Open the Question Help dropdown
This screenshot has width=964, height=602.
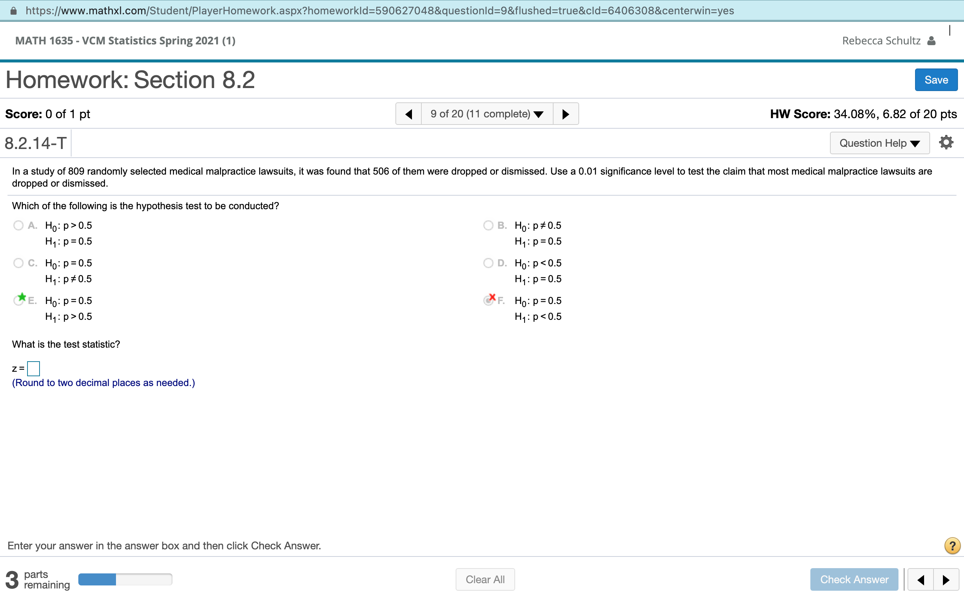[x=879, y=143]
